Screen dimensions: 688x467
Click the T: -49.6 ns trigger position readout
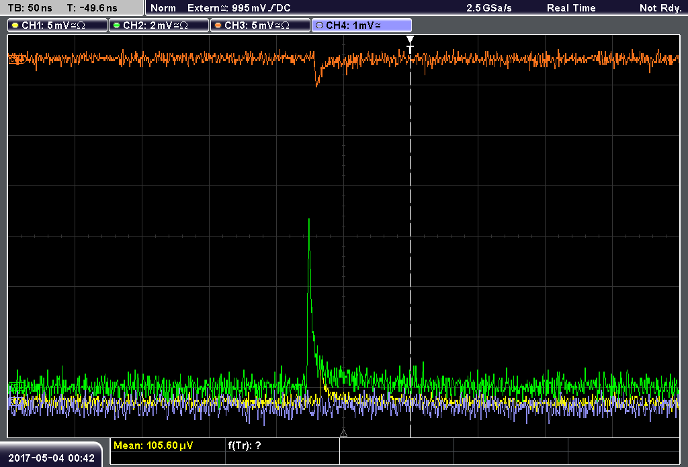(x=92, y=8)
